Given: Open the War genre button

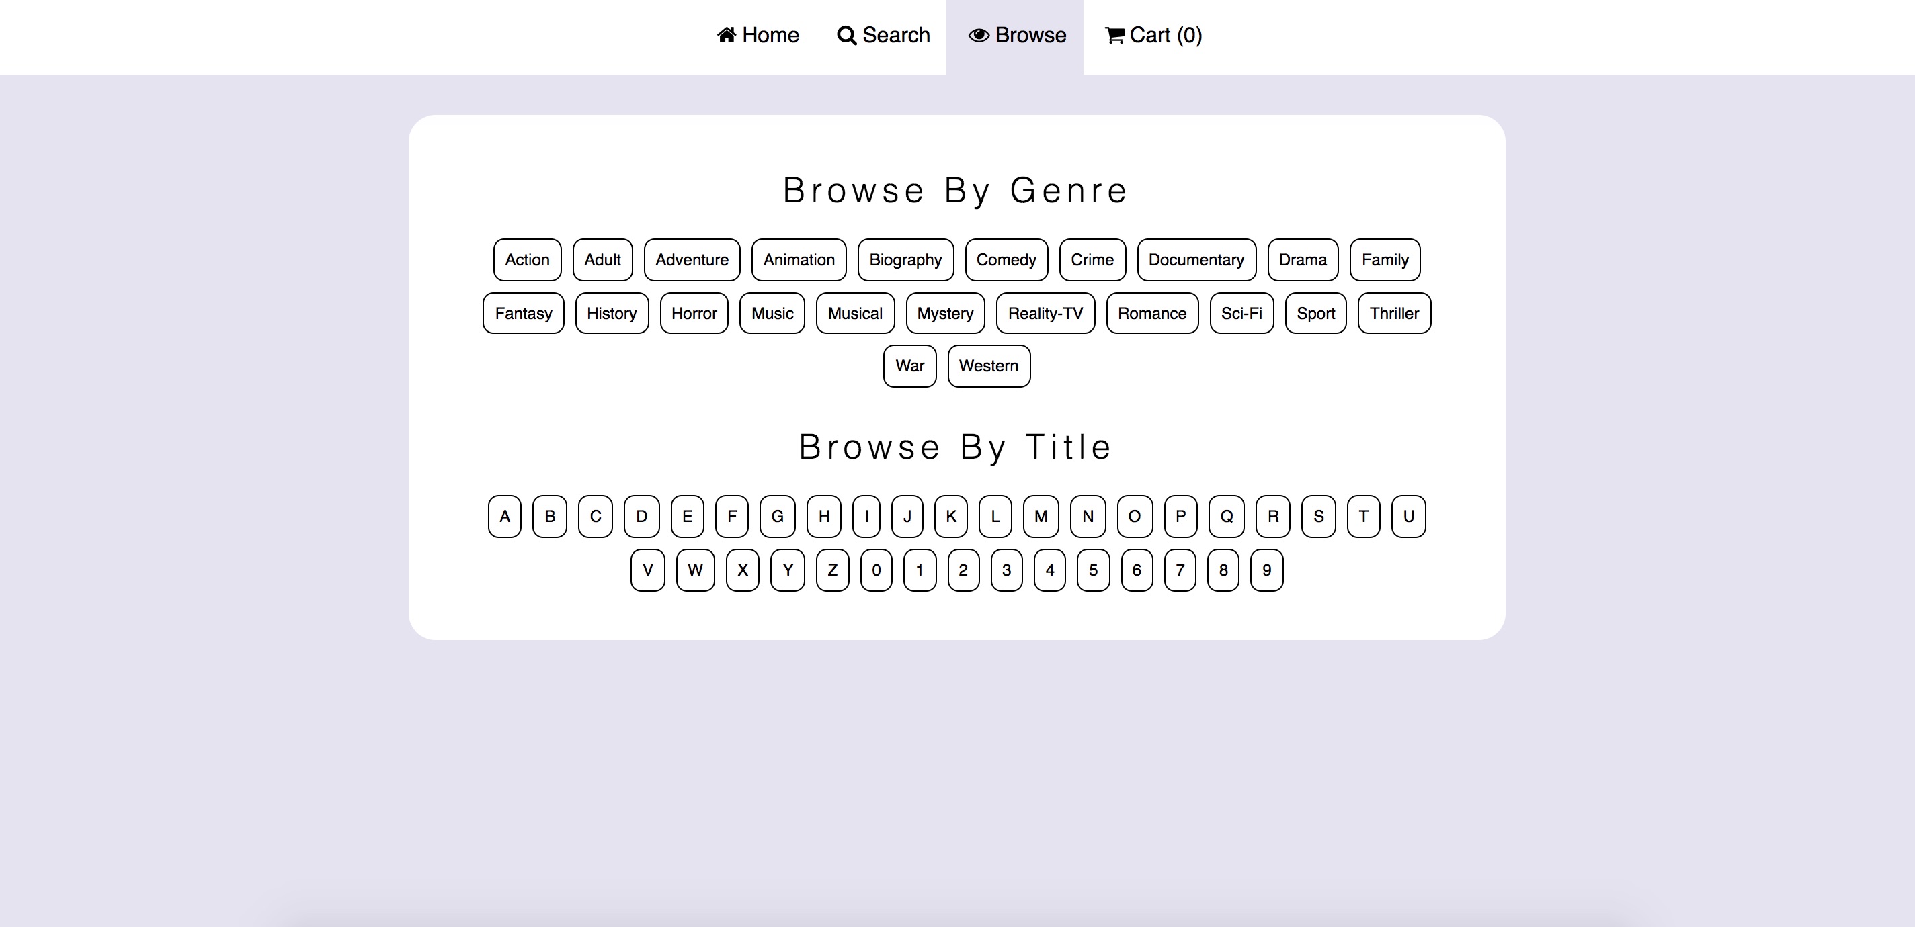Looking at the screenshot, I should (910, 366).
